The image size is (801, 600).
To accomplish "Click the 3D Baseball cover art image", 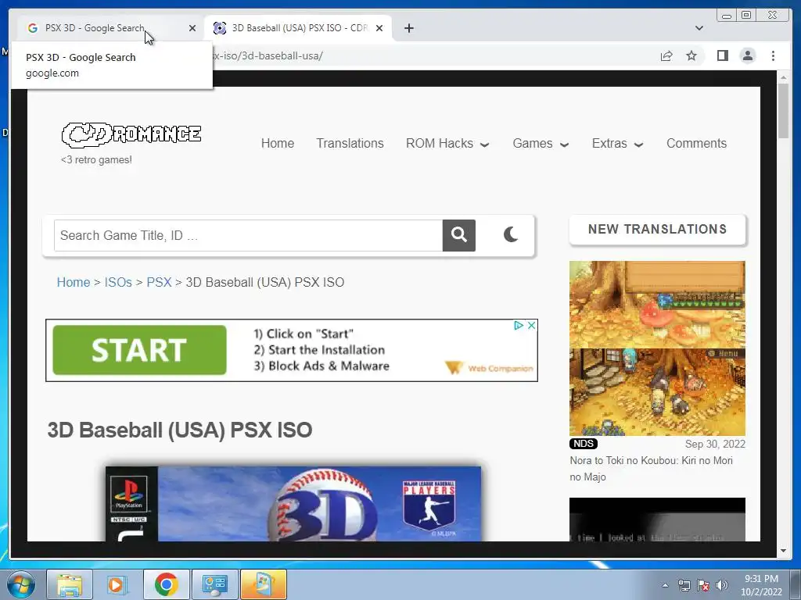I will [x=293, y=504].
